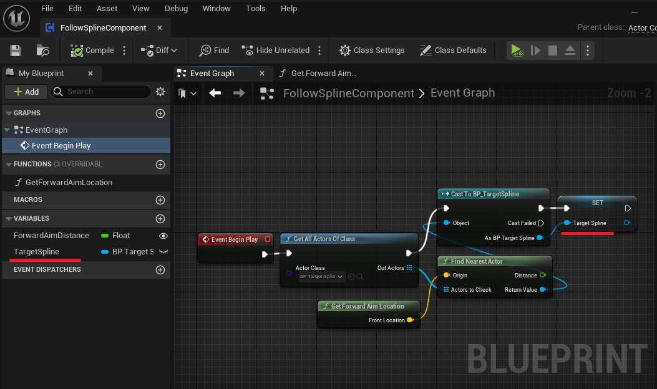Image resolution: width=657 pixels, height=389 pixels.
Task: Compile the blueprint
Action: coord(92,50)
